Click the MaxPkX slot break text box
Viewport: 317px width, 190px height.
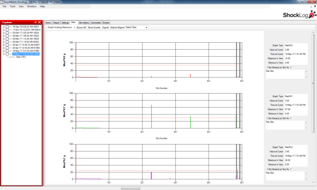coord(285,74)
